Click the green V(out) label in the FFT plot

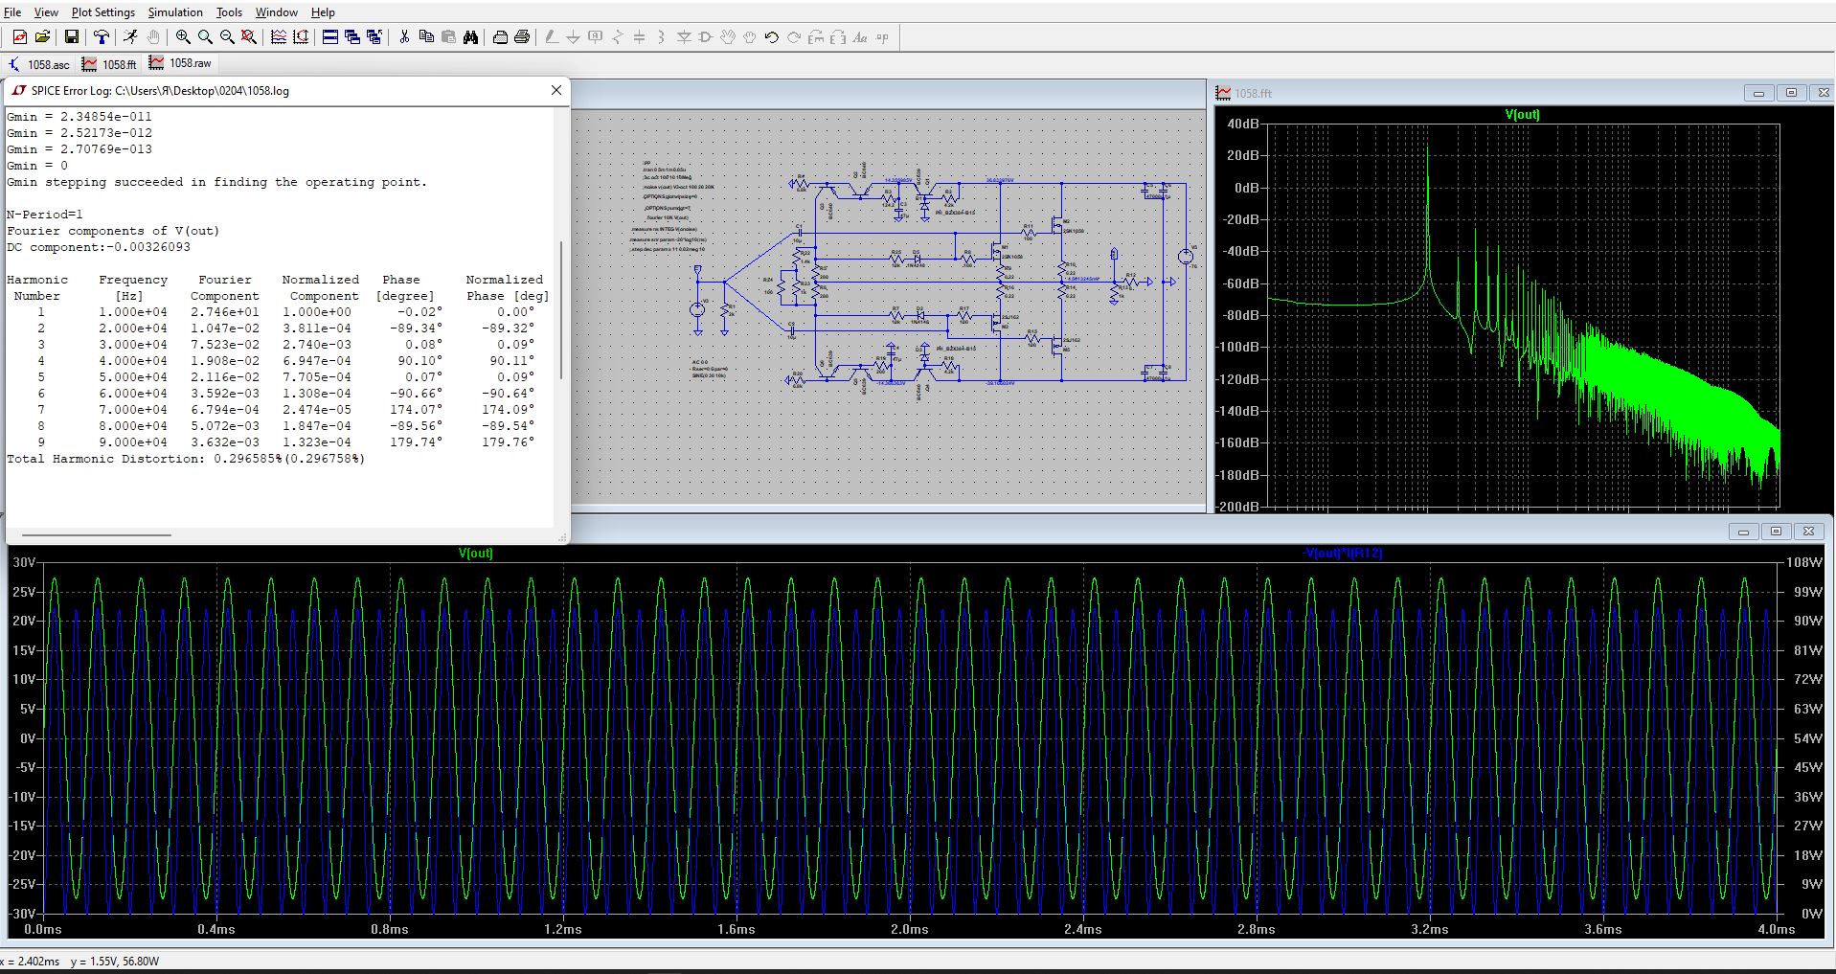[x=1522, y=115]
